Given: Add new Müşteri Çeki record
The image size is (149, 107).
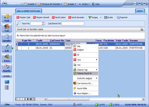Looking at the screenshot, I should [24, 17].
